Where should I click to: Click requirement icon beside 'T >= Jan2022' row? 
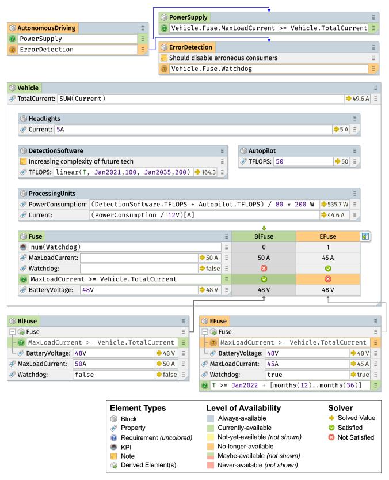tap(205, 385)
